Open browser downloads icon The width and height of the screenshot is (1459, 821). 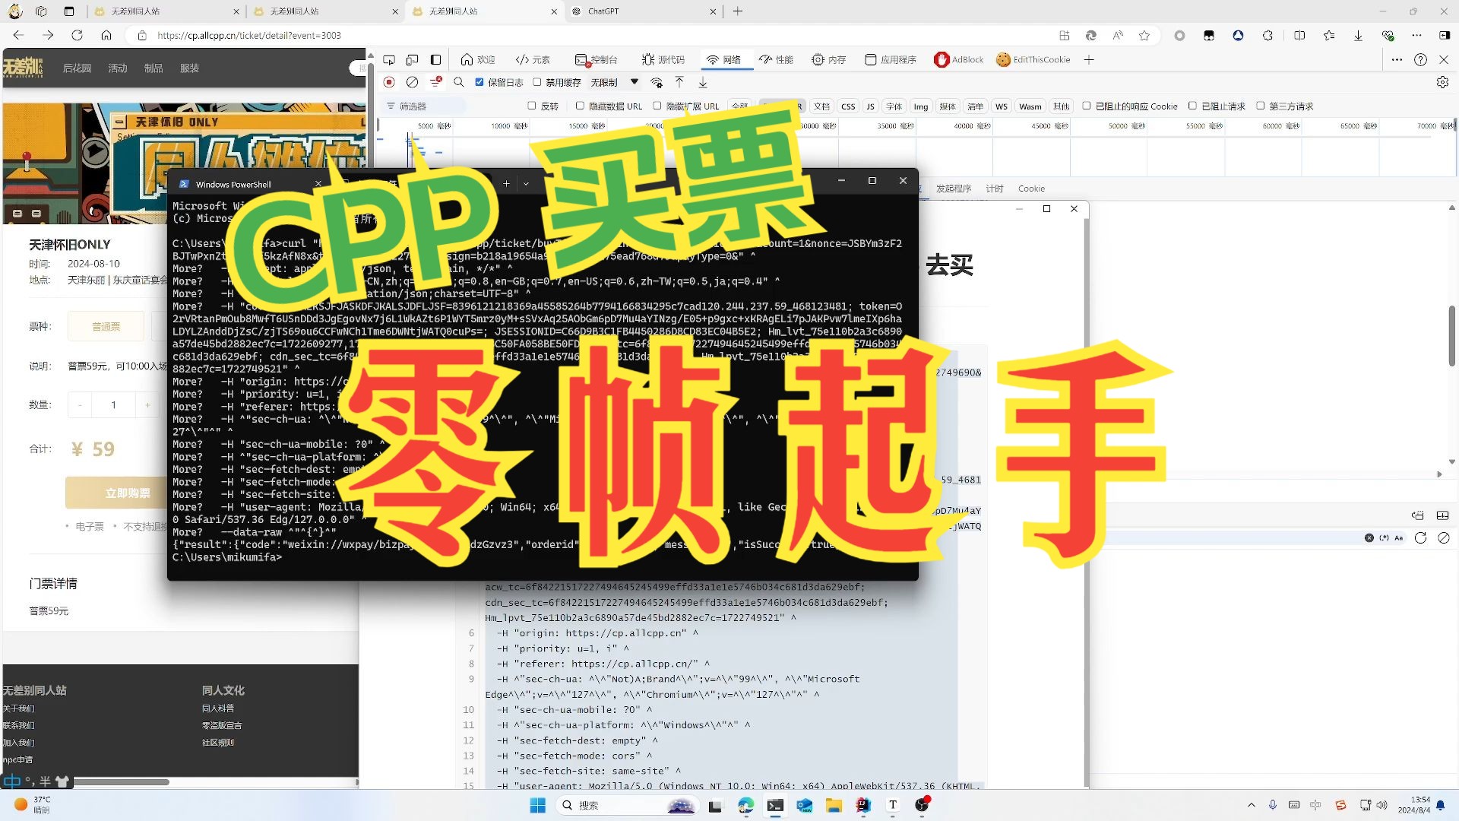click(1358, 35)
